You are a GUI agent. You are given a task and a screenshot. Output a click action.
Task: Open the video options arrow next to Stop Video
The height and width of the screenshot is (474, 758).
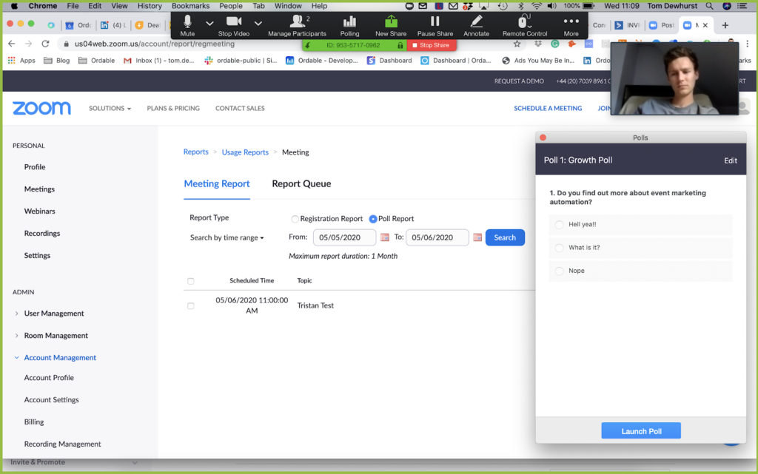[x=258, y=23]
